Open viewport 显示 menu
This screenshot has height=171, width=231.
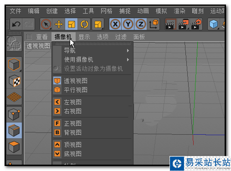tap(84, 37)
